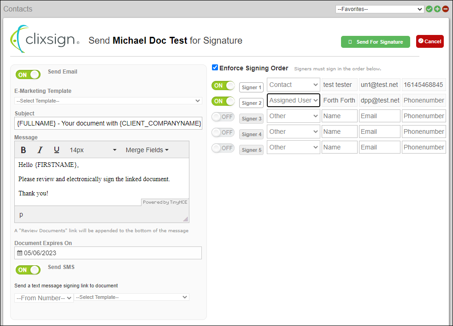This screenshot has width=453, height=326.
Task: Enable the Signer 3 toggle switch
Action: click(x=223, y=117)
